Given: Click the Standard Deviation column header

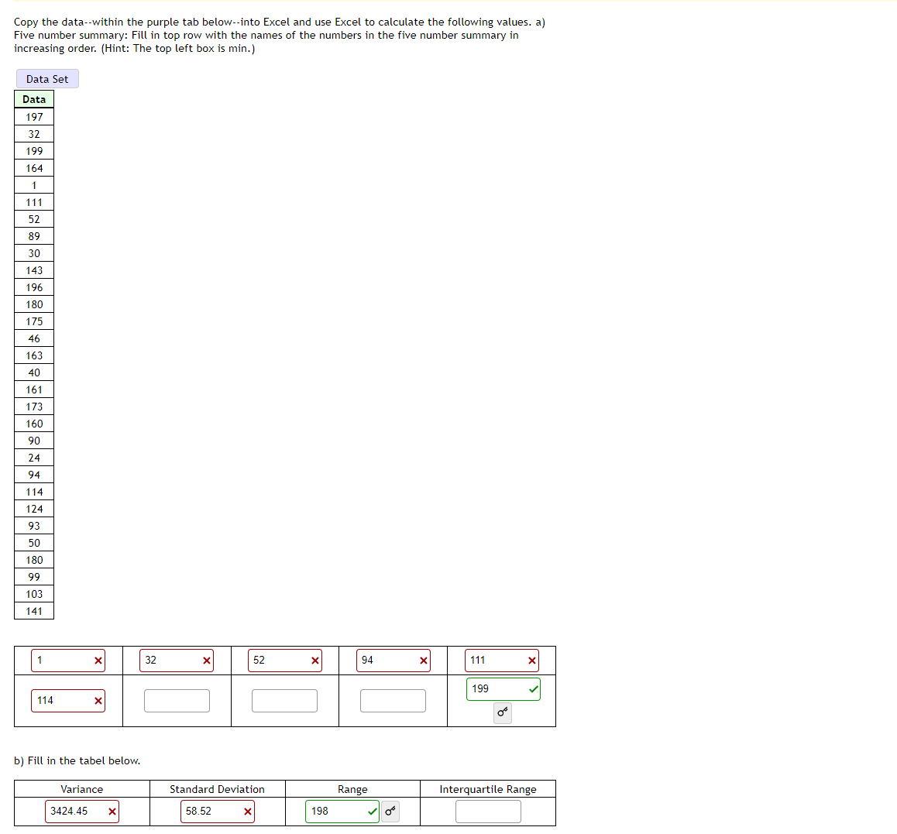Looking at the screenshot, I should click(218, 789).
